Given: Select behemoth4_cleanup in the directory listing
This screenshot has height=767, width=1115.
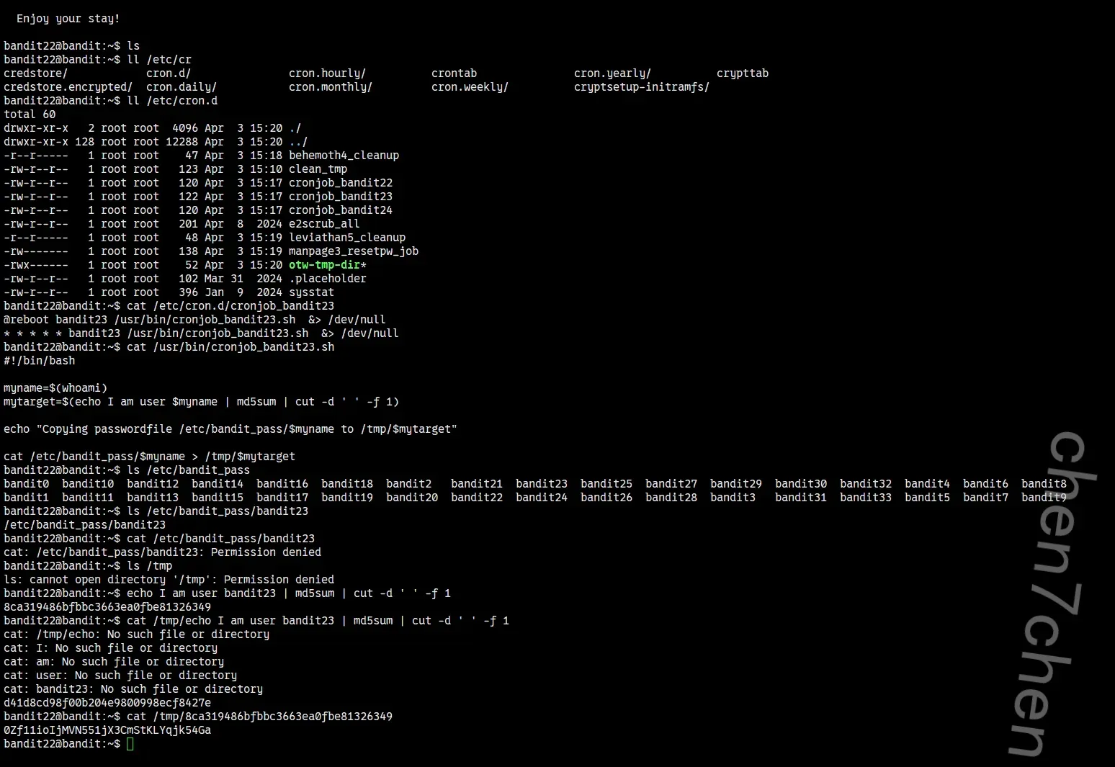Looking at the screenshot, I should [344, 156].
